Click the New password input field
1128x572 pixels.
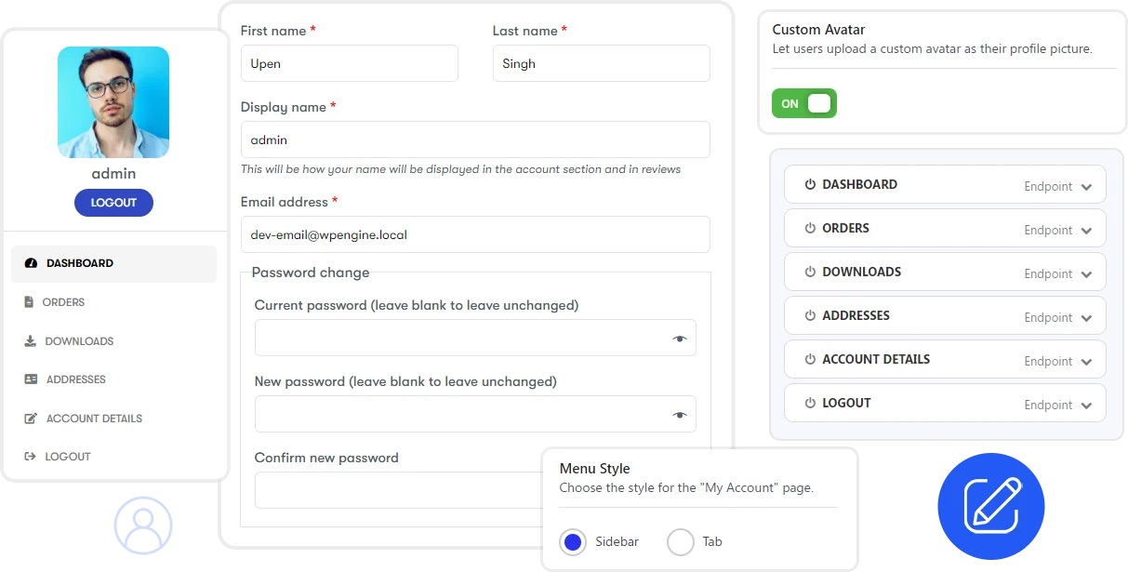point(475,415)
